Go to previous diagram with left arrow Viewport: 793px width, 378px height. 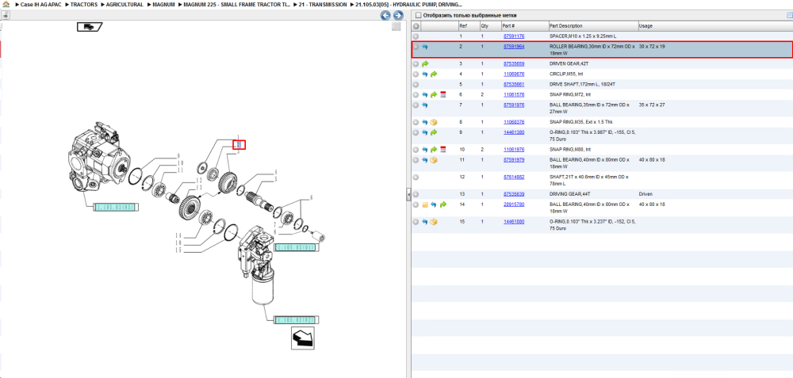385,15
